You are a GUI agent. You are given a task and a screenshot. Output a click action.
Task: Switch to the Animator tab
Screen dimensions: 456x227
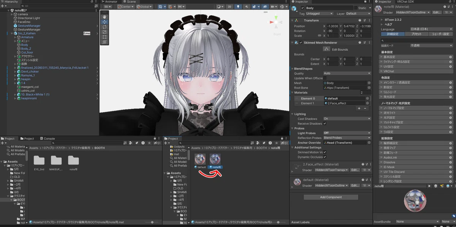[x=109, y=2]
